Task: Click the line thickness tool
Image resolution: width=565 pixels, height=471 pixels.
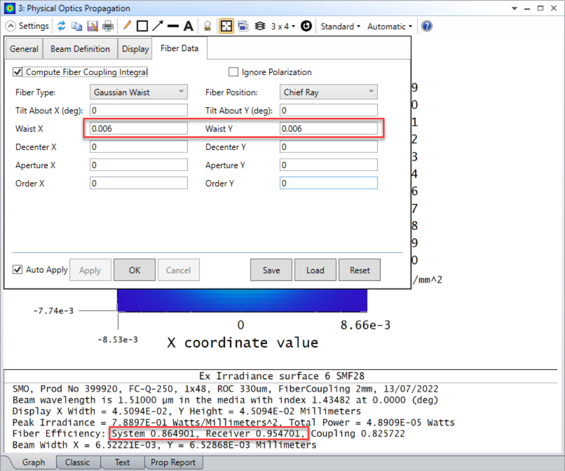Action: click(x=174, y=25)
